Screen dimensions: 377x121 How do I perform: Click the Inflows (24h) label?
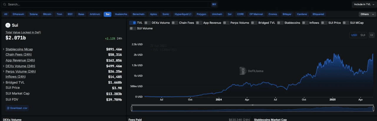[16, 77]
